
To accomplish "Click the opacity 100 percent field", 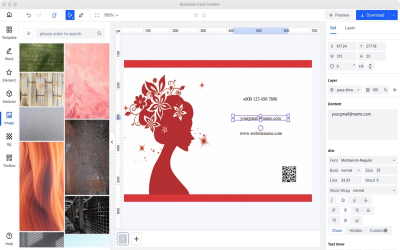I will point(376,90).
